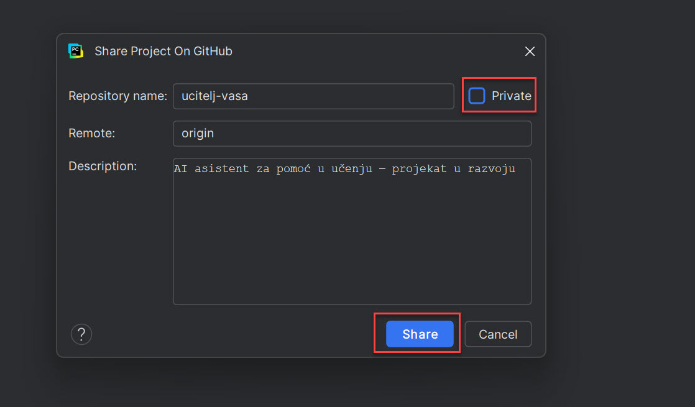This screenshot has height=407, width=695.
Task: Click the Share Project On GitHub title bar
Action: (x=163, y=51)
